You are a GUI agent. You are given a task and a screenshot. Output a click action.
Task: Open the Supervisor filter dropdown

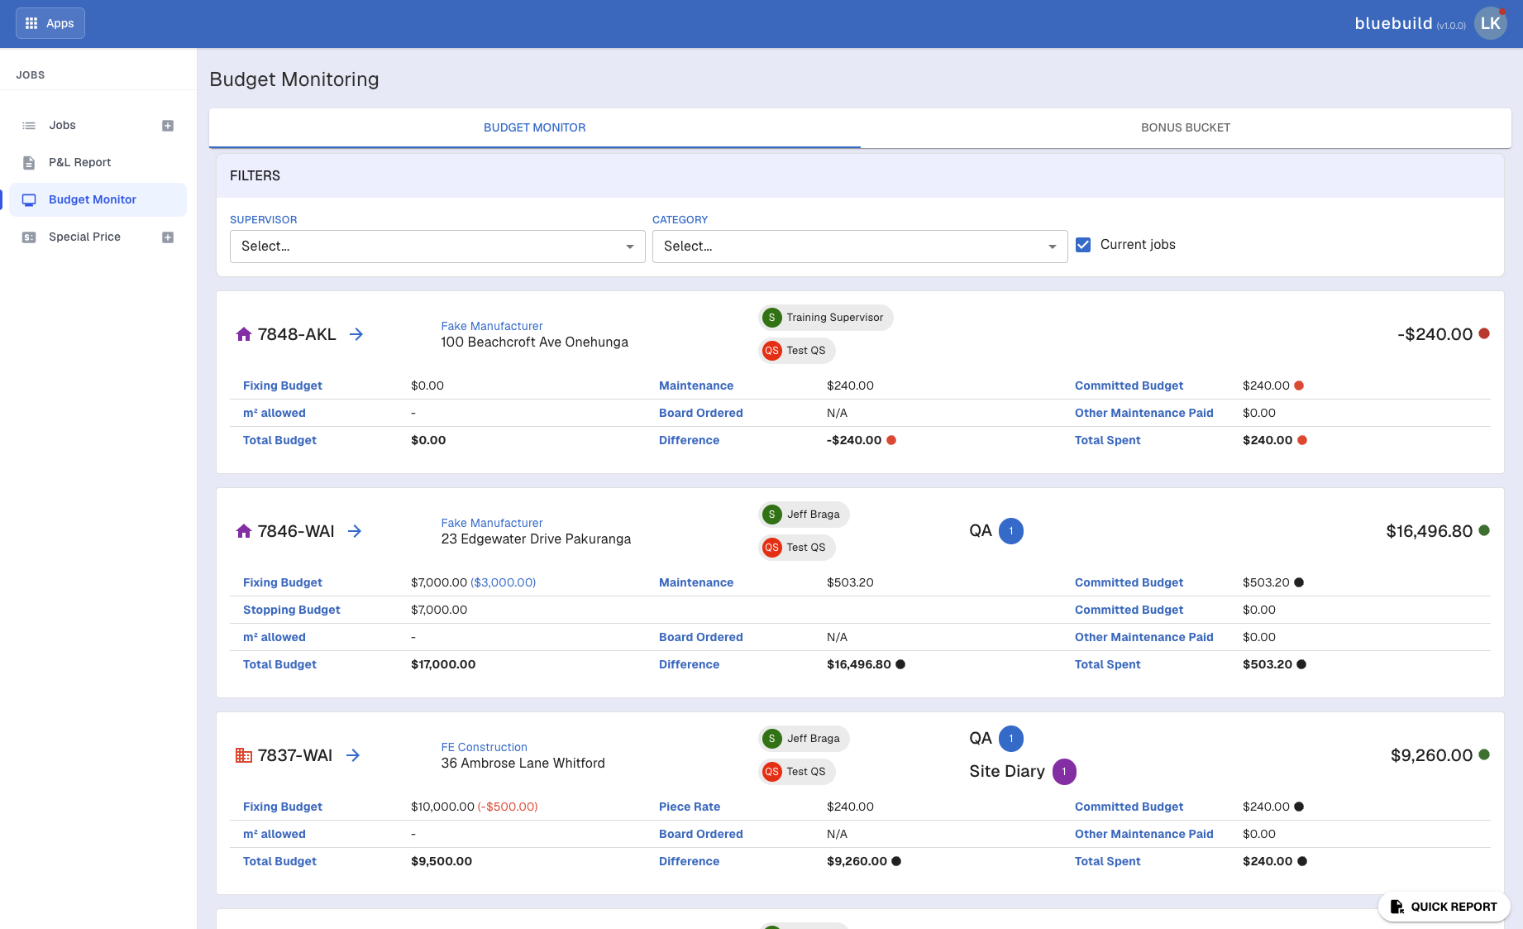click(x=437, y=247)
